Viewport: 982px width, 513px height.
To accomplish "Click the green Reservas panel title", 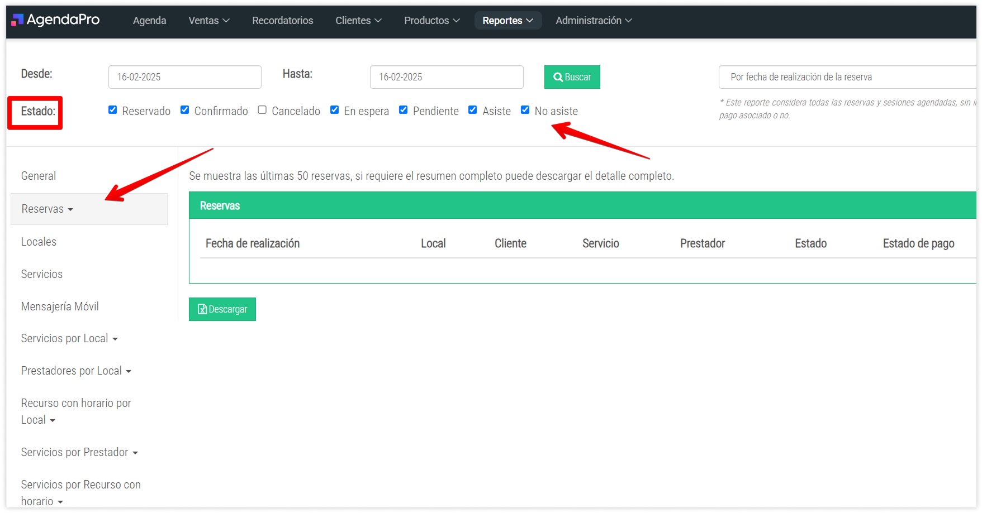I will pyautogui.click(x=220, y=206).
